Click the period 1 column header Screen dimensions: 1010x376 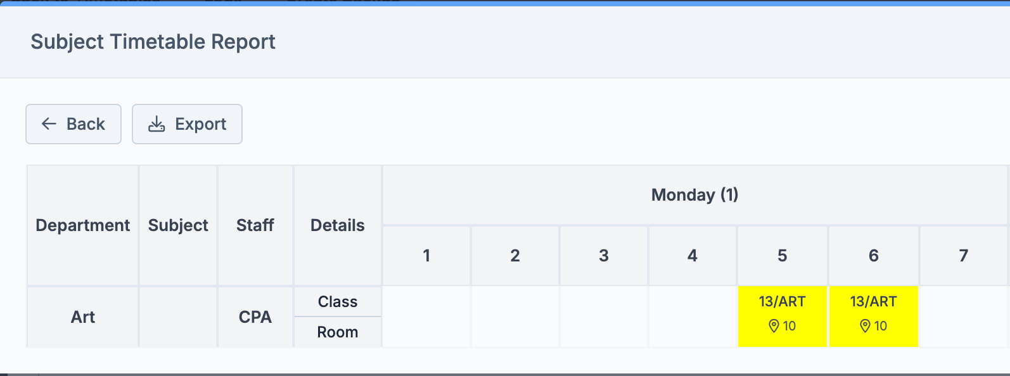pos(426,256)
